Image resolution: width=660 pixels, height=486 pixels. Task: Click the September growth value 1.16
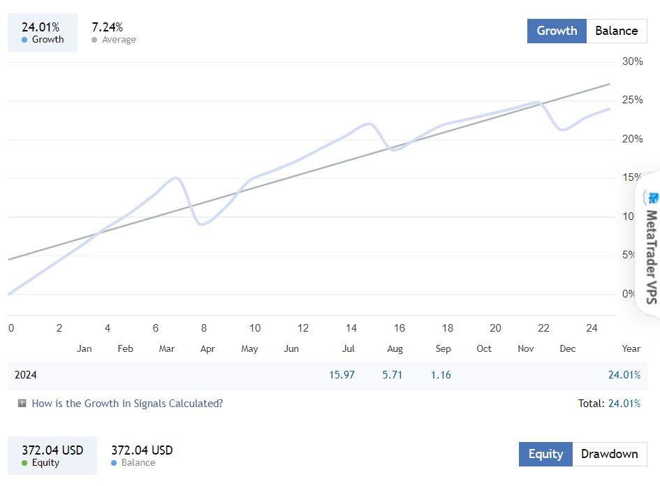(x=441, y=375)
